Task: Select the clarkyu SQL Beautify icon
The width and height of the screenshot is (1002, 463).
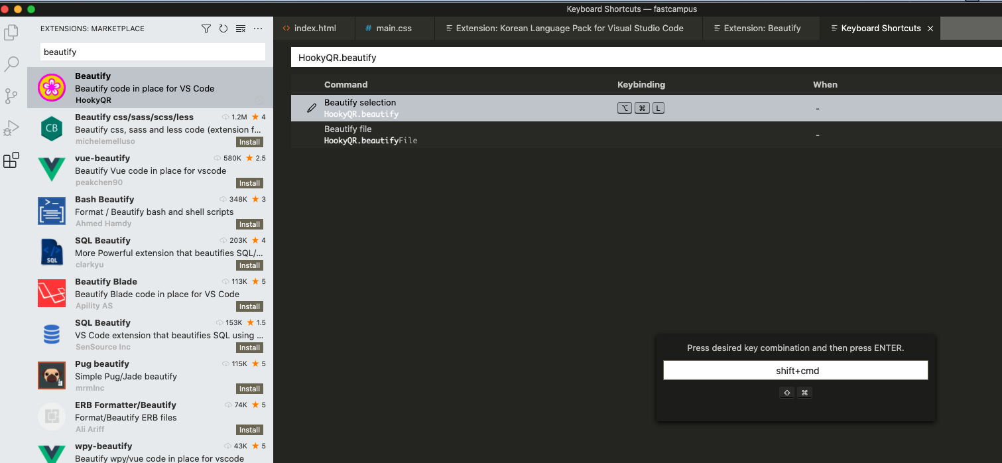Action: coord(52,252)
